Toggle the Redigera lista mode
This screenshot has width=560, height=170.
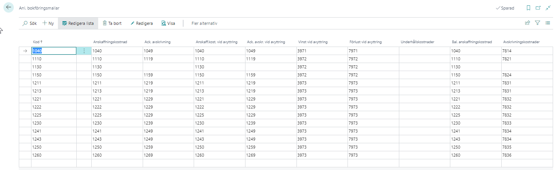(x=78, y=23)
